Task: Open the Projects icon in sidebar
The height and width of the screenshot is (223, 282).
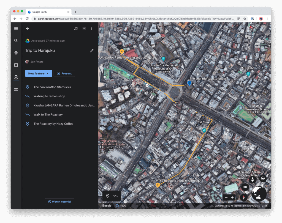Action: point(16,77)
